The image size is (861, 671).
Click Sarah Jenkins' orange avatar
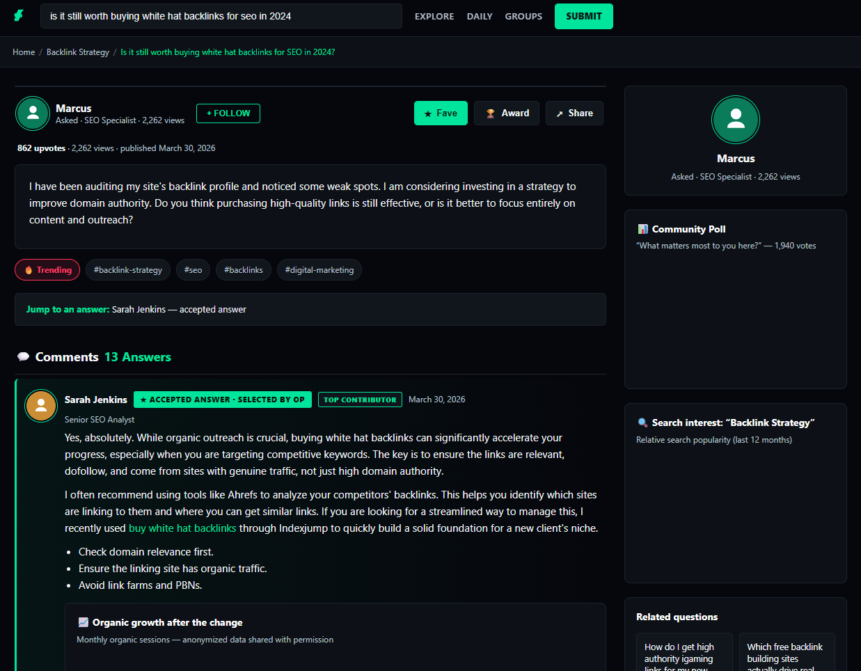point(41,406)
